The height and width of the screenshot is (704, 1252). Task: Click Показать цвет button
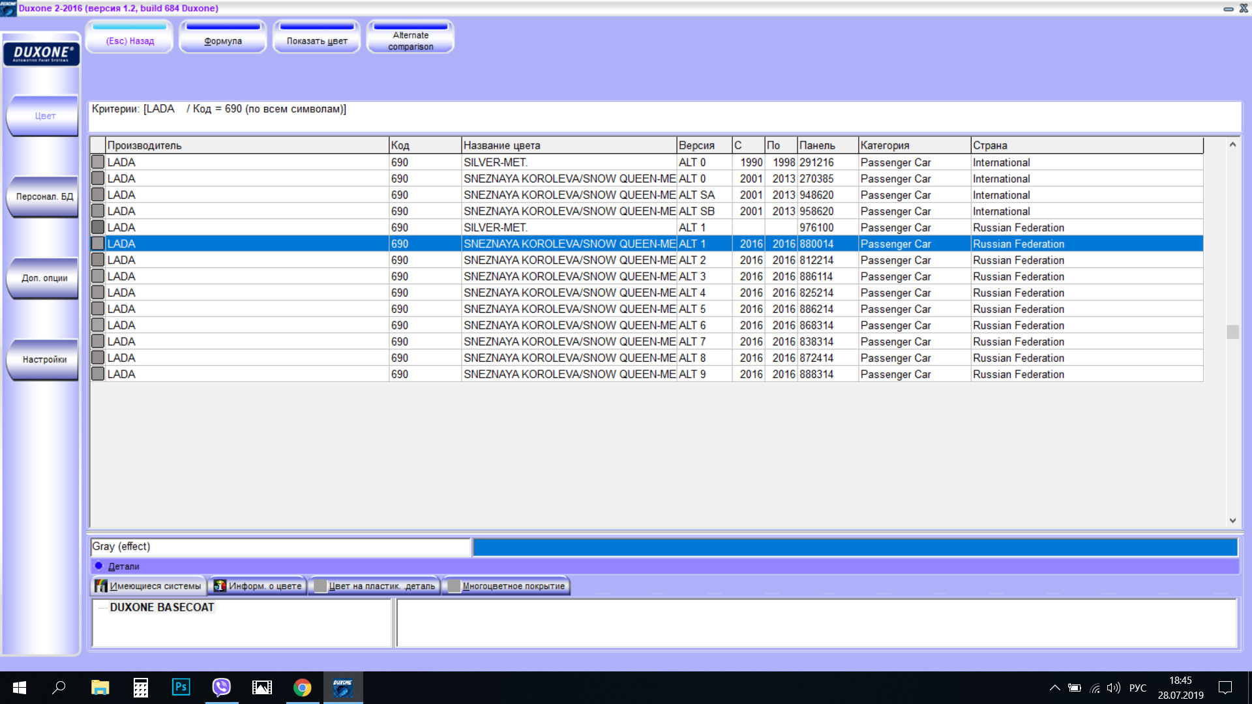point(317,37)
